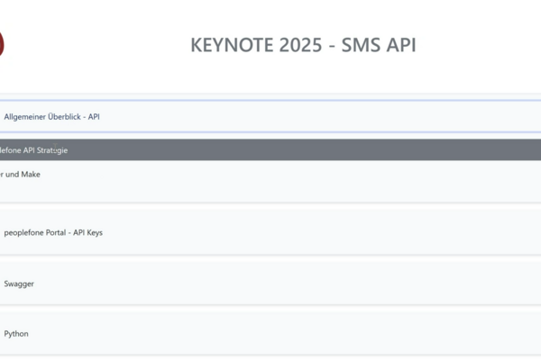This screenshot has width=541, height=360.
Task: Click the 'Python' label text
Action: coord(16,333)
